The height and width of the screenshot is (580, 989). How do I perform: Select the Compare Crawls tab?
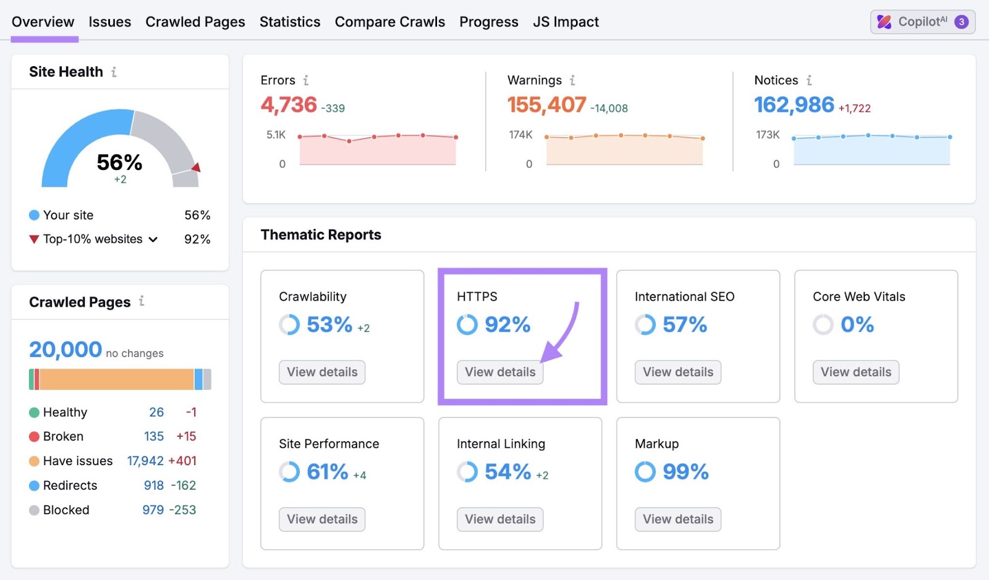click(x=389, y=22)
